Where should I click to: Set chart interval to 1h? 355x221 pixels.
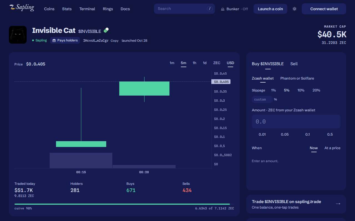(194, 63)
